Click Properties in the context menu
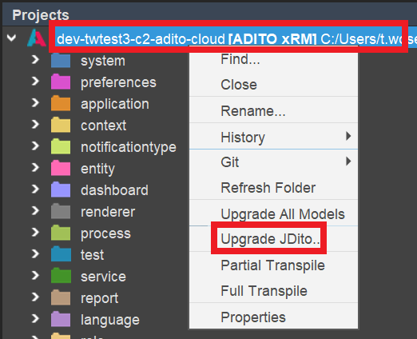Viewport: 417px width, 339px height. tap(273, 317)
